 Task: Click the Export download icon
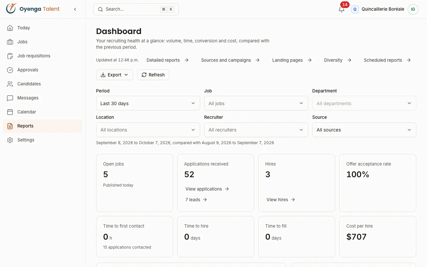pyautogui.click(x=103, y=75)
